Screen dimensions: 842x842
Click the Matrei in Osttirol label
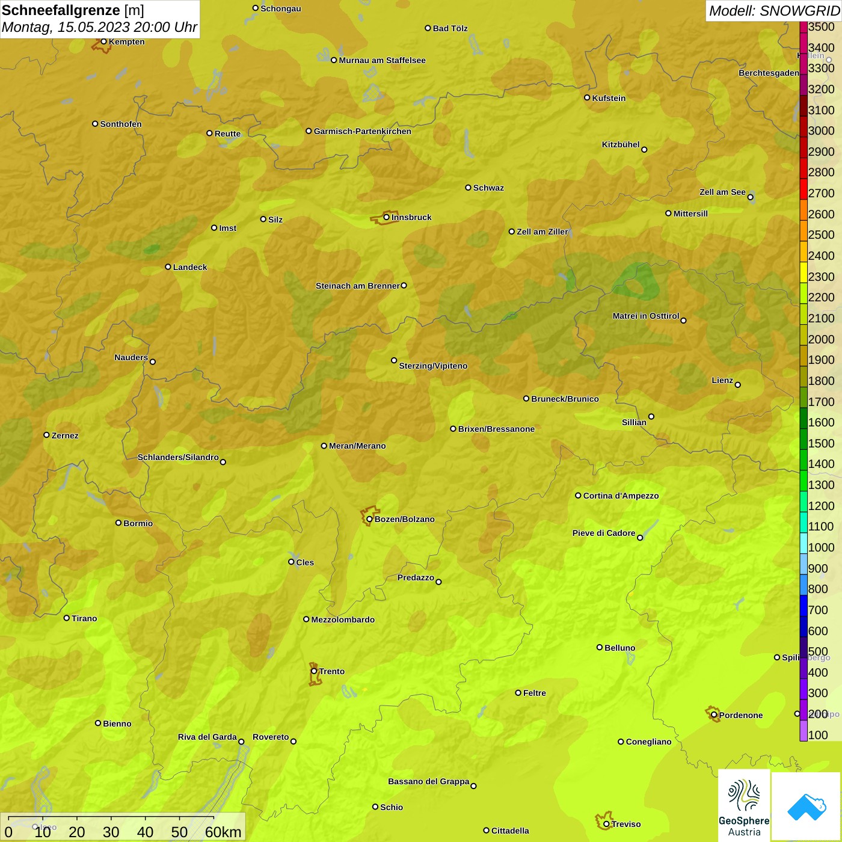(x=646, y=316)
